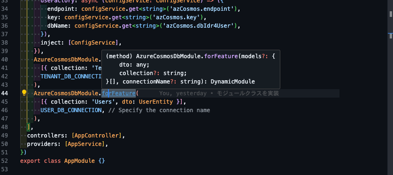Click DynamicModule return type in hover tooltip
Image resolution: width=393 pixels, height=175 pixels.
tap(232, 82)
